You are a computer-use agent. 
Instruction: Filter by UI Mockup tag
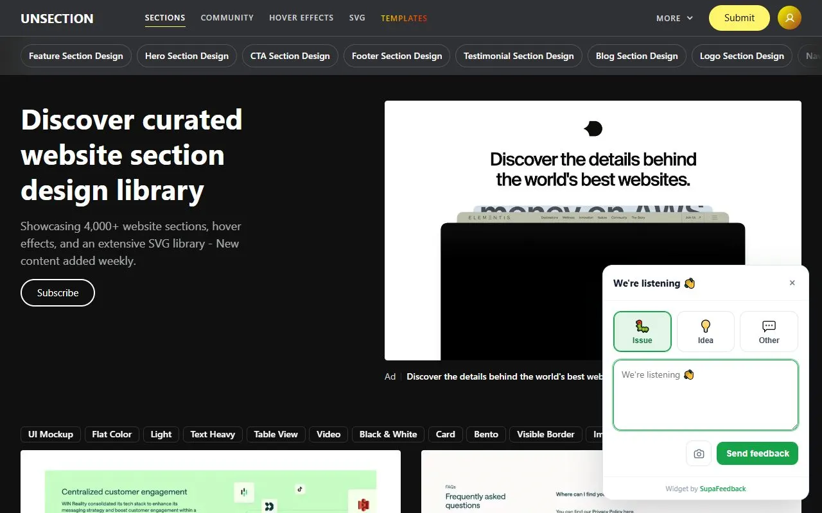pos(51,434)
